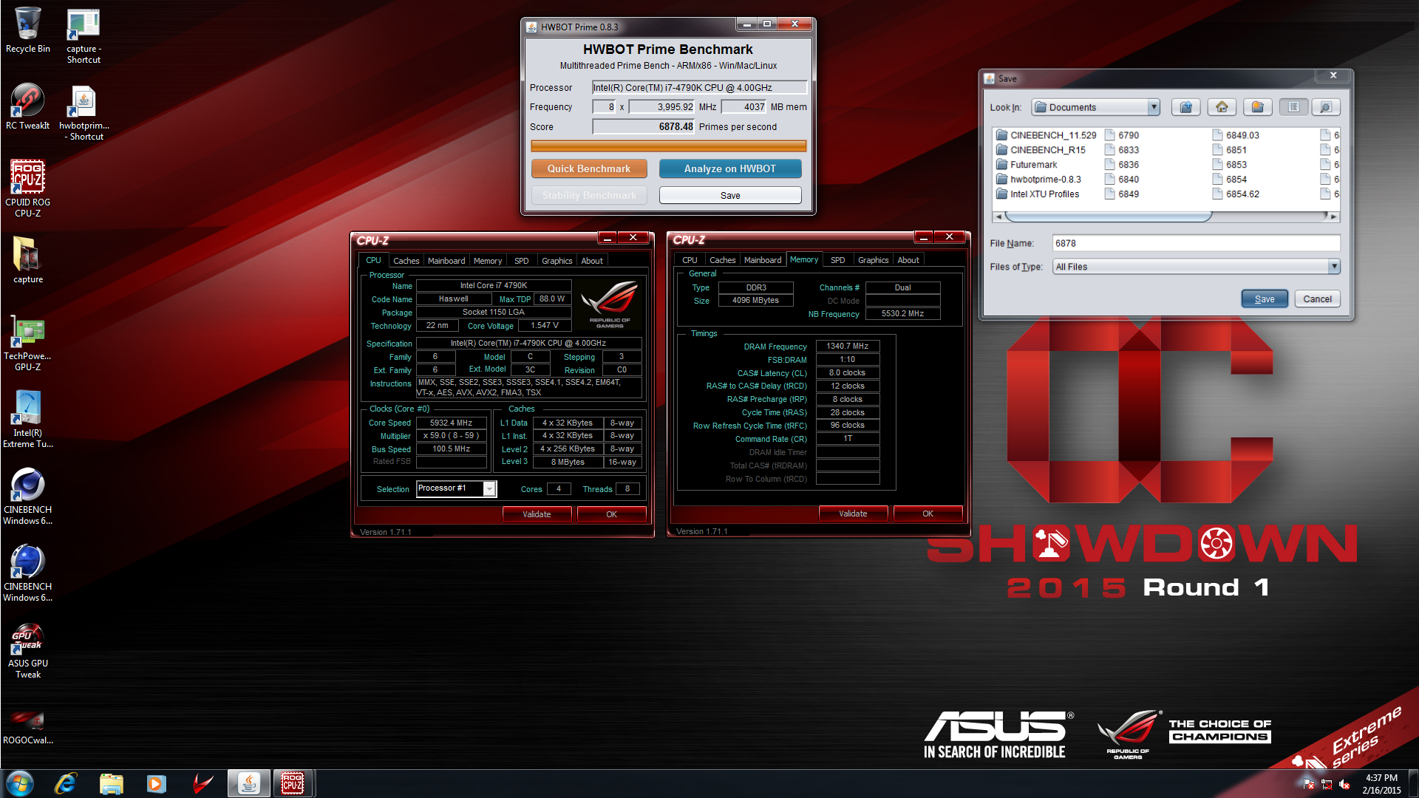Open CINEBENCH_R15 folder in list

[x=1041, y=150]
